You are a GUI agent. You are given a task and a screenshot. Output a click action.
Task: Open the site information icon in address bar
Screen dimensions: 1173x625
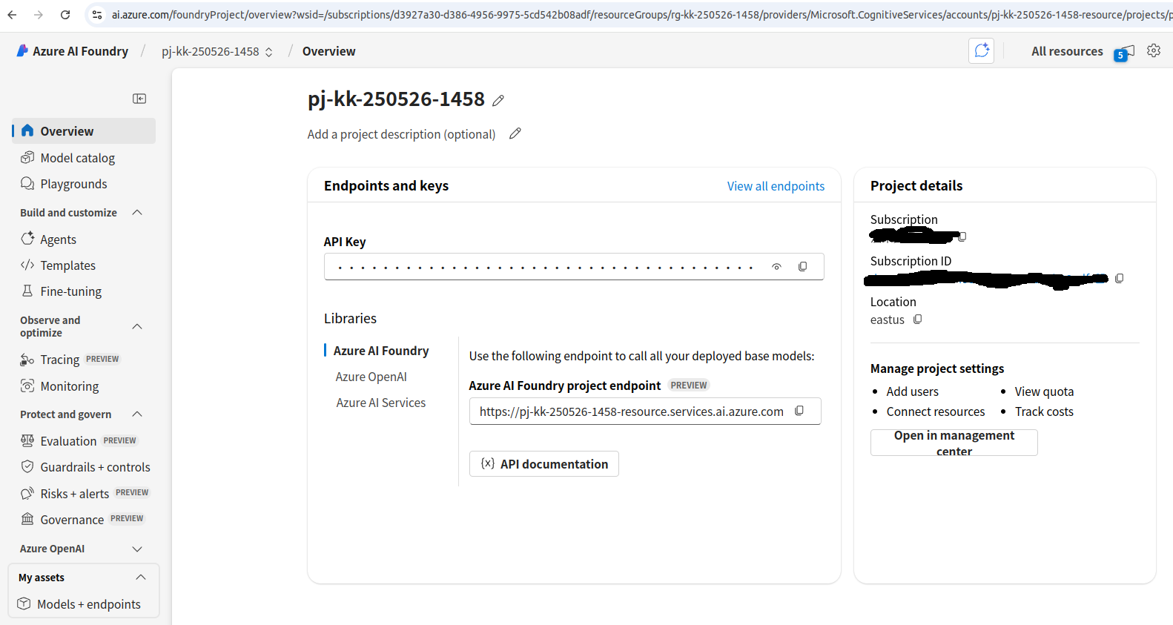click(x=97, y=15)
